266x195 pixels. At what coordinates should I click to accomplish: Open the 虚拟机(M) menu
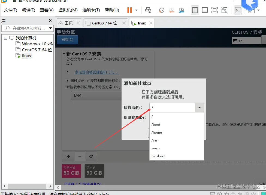coord(68,10)
